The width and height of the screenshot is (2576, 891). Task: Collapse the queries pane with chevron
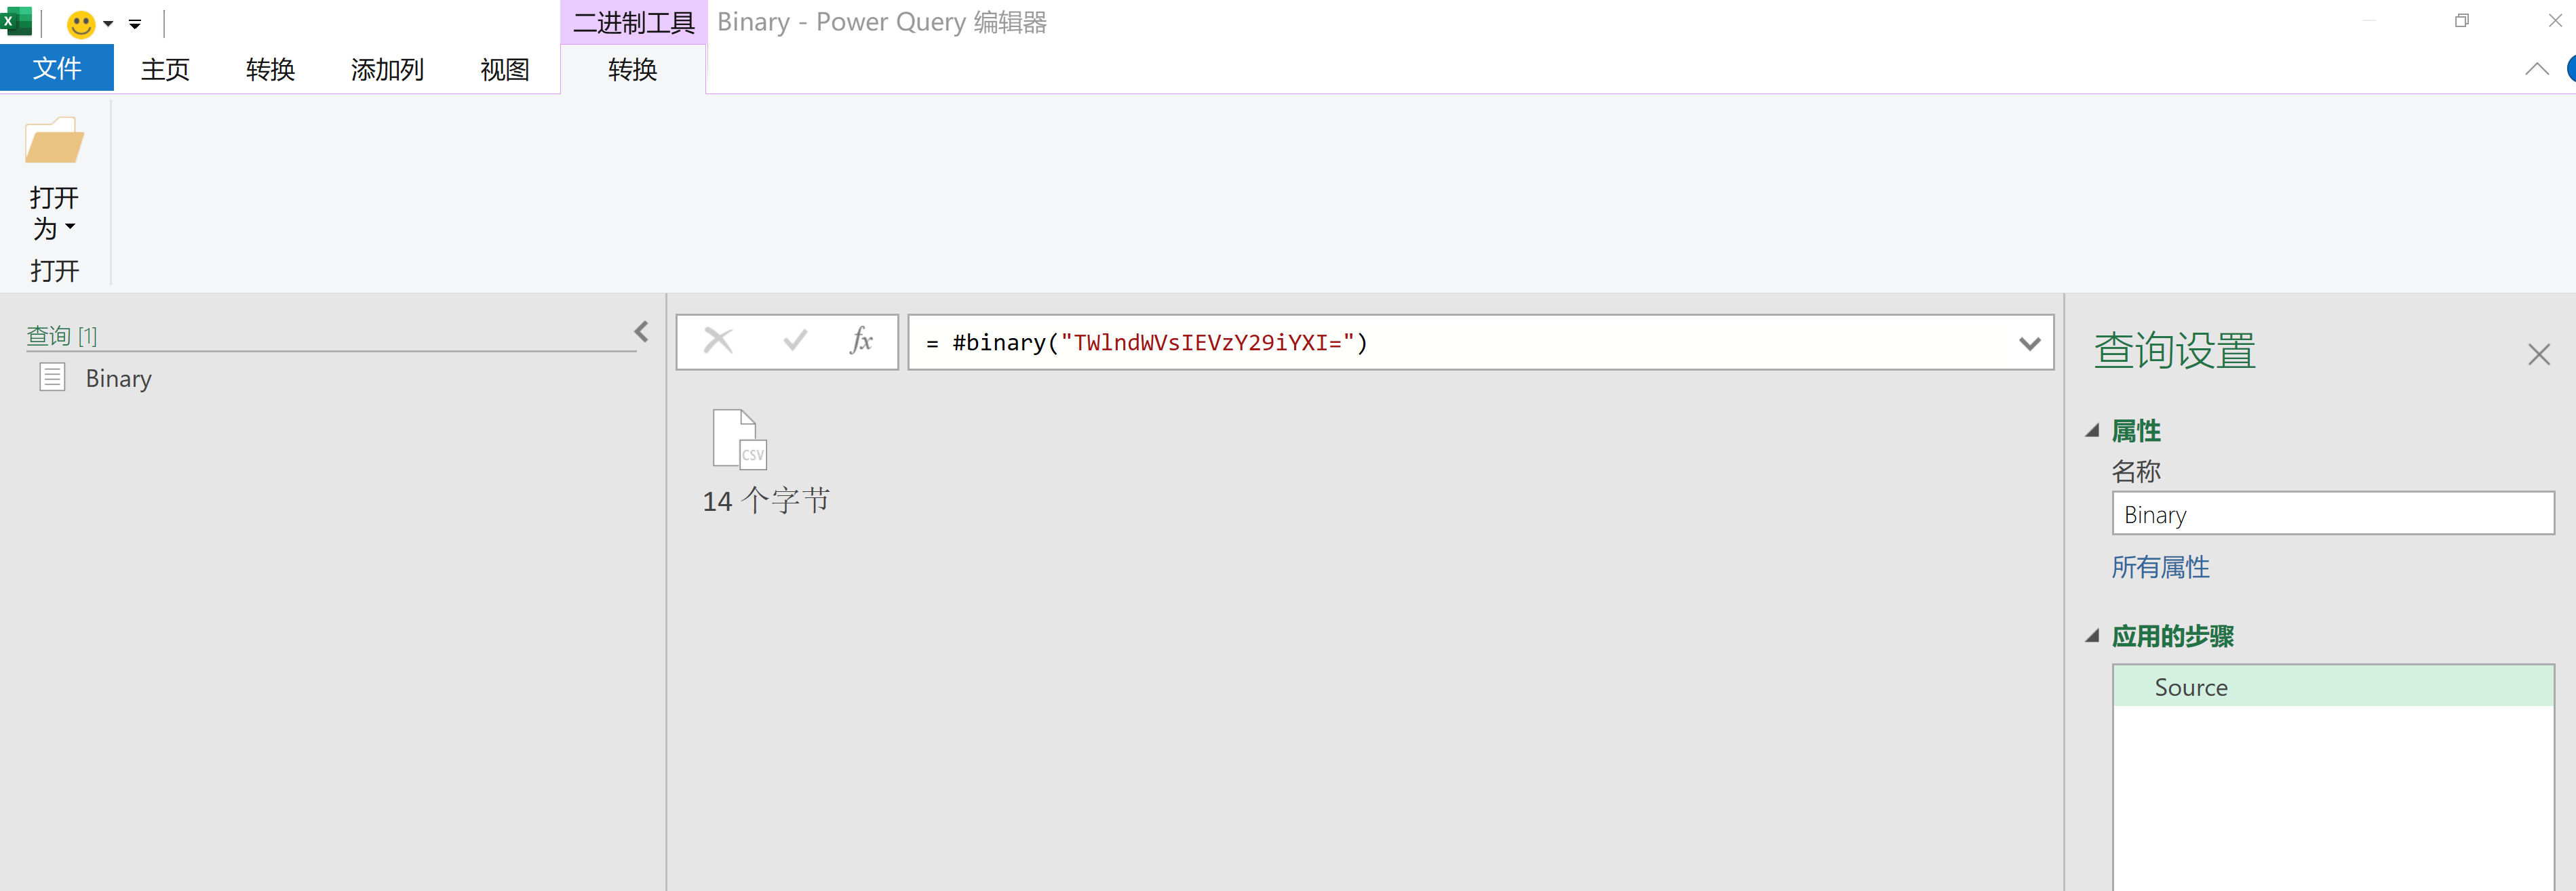641,331
